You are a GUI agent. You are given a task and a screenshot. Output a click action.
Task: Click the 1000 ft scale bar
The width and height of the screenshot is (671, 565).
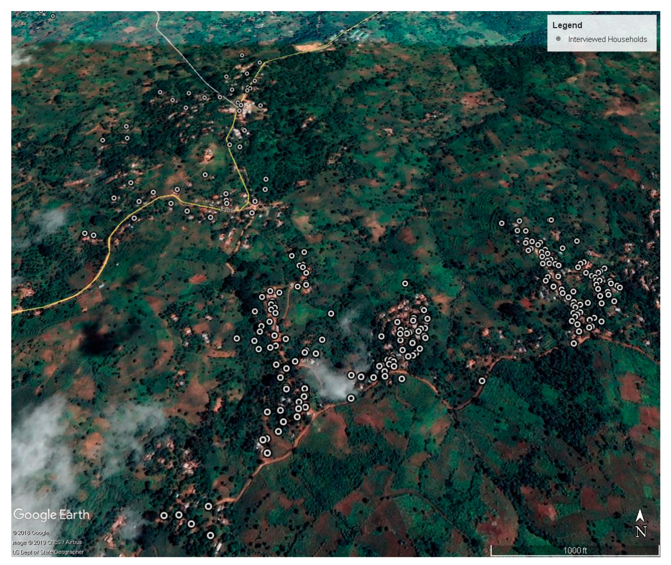[575, 551]
